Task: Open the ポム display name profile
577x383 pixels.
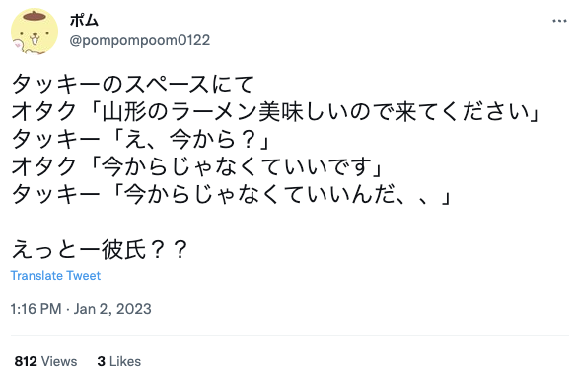Action: pos(84,20)
